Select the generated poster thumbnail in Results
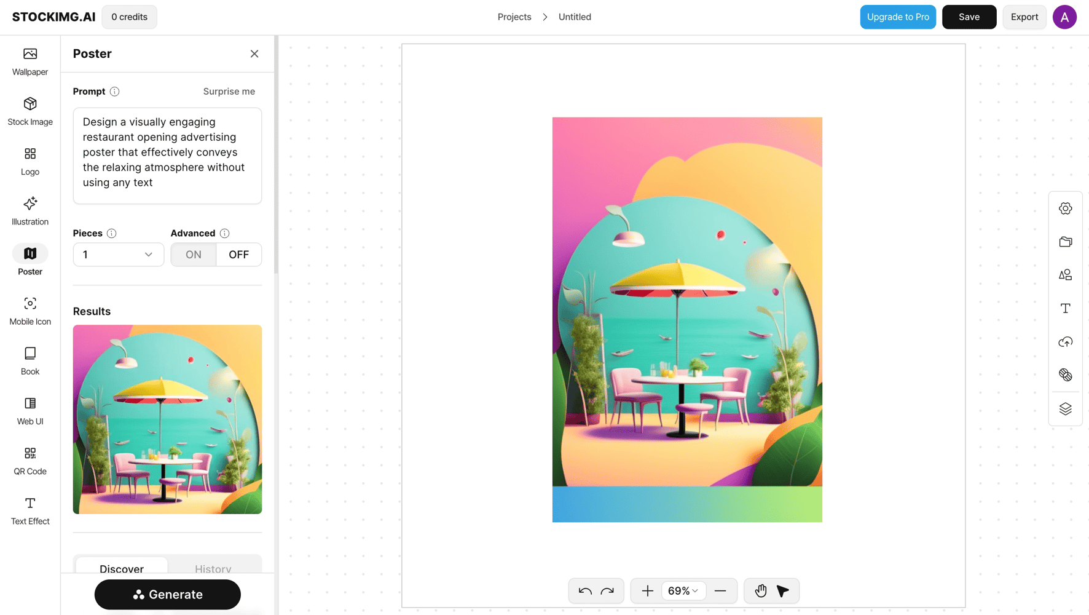The height and width of the screenshot is (615, 1089). [167, 419]
